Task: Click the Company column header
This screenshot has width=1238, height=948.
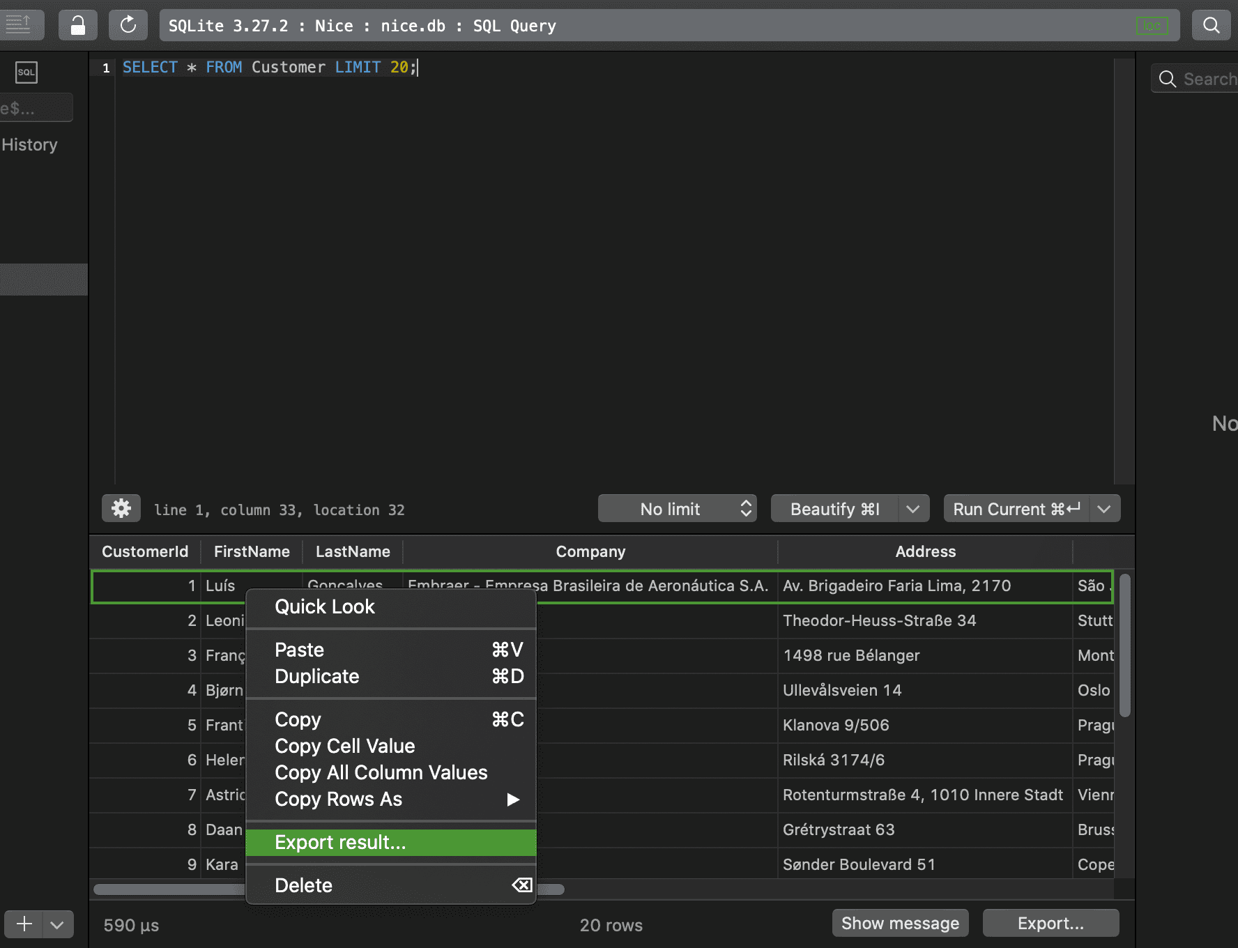Action: tap(590, 551)
